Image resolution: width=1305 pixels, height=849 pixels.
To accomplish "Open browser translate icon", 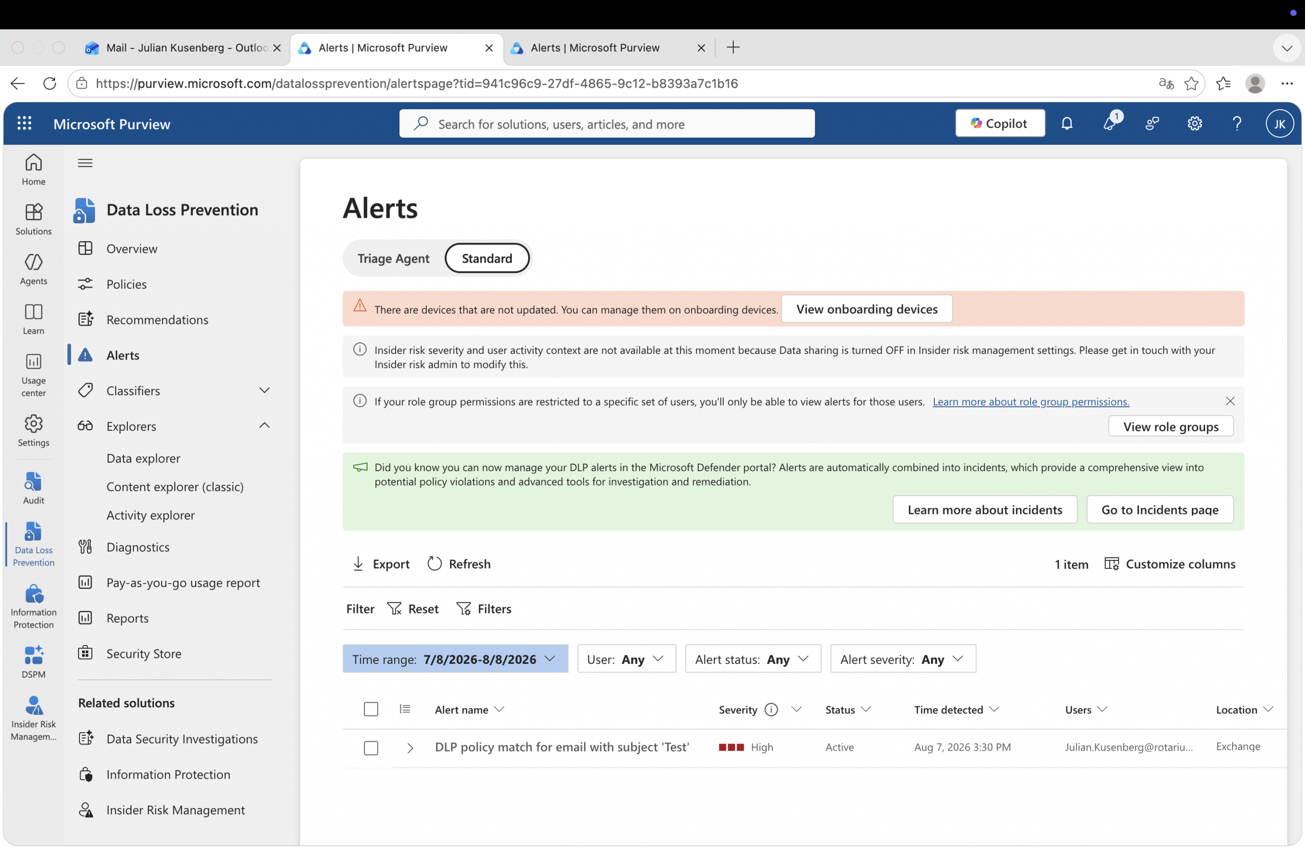I will (1166, 83).
